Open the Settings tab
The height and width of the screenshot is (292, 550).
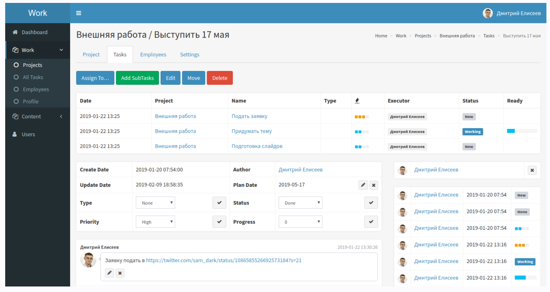pos(189,54)
